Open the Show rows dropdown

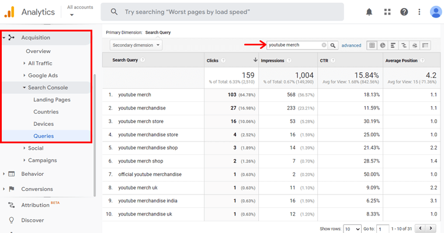point(352,229)
